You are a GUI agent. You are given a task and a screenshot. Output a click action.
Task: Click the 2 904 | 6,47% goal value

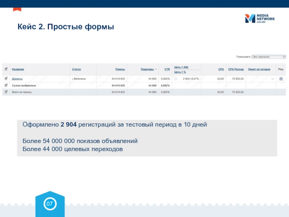pyautogui.click(x=191, y=79)
